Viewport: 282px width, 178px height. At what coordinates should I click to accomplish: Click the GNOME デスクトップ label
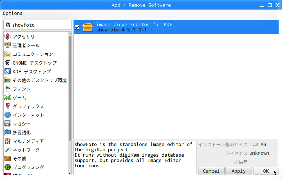coord(35,63)
